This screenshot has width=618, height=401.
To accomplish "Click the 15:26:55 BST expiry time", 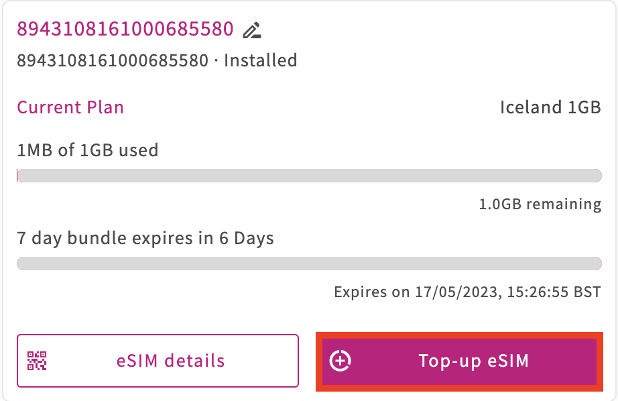I will [x=554, y=292].
